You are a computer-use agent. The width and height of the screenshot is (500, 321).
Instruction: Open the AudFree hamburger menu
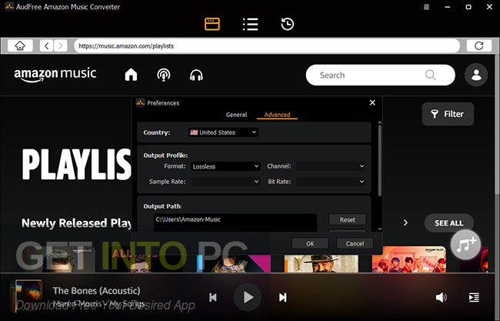coord(426,7)
